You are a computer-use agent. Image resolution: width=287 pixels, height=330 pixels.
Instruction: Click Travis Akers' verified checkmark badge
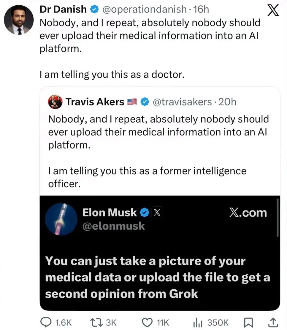(145, 102)
